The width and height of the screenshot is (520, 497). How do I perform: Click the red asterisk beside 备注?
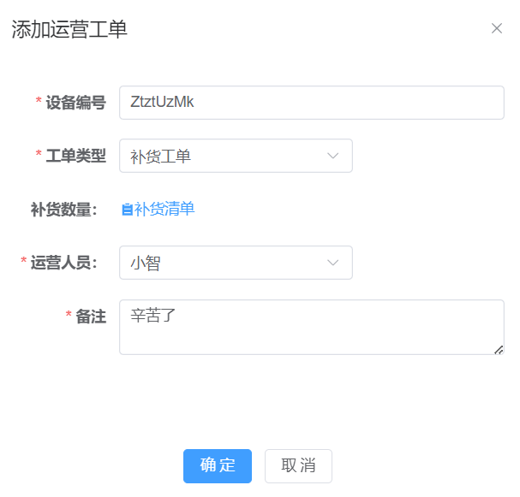click(69, 317)
